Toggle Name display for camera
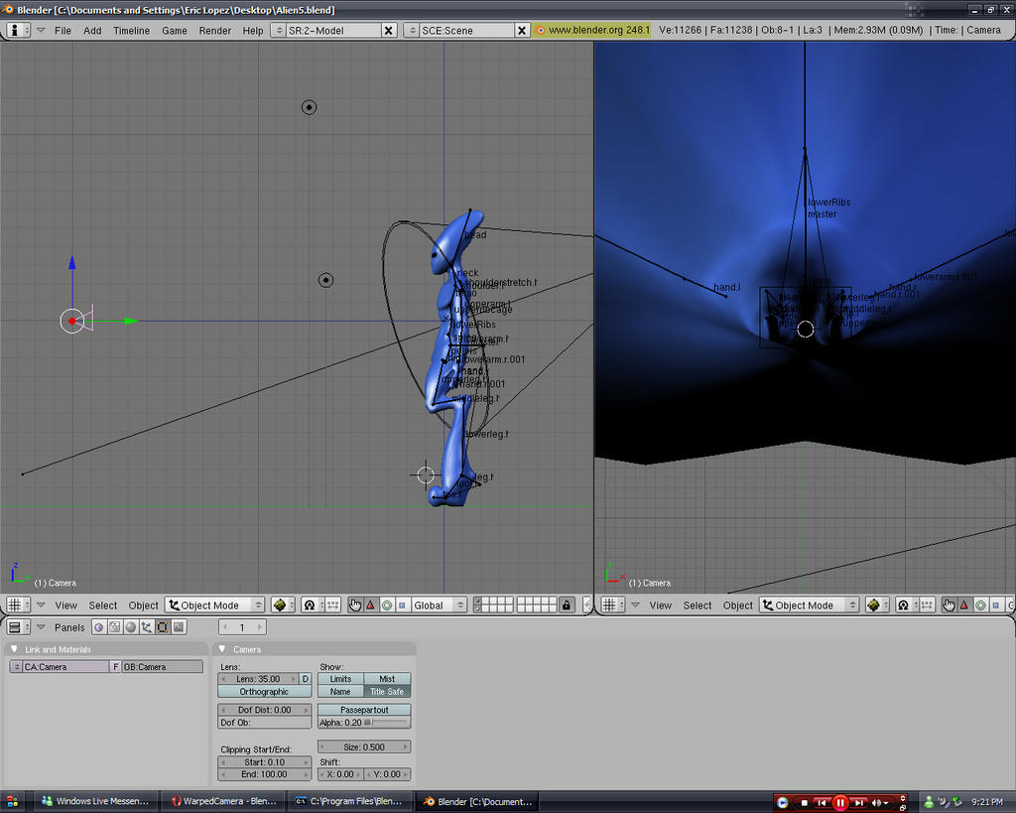This screenshot has height=813, width=1016. 340,692
